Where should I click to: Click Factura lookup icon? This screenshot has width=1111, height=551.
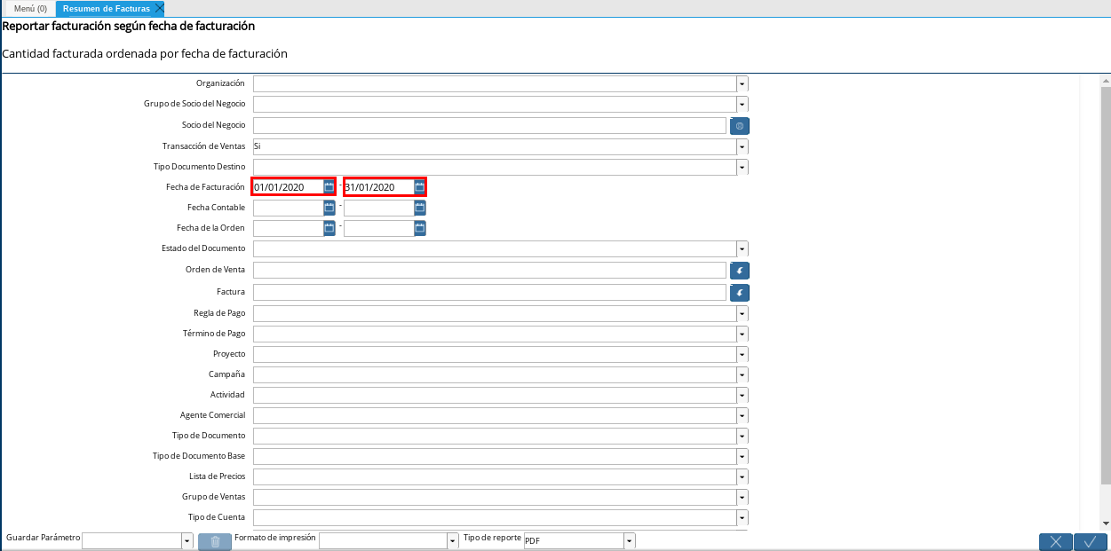pyautogui.click(x=739, y=293)
